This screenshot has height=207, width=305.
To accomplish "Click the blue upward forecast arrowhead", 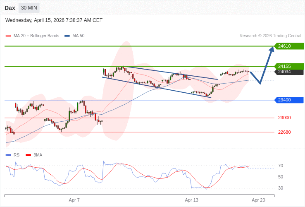I will coord(272,49).
